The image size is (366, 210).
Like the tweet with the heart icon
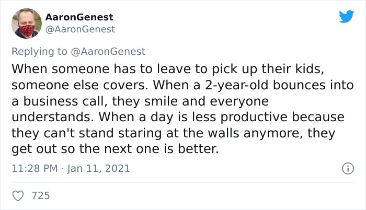click(18, 196)
